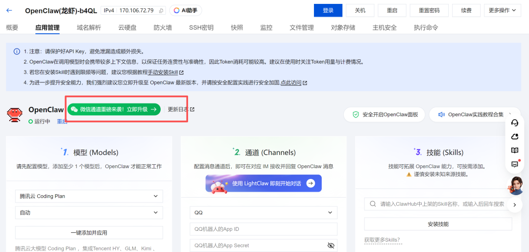Click the cloud assistant icon in floating sidebar

[514, 136]
